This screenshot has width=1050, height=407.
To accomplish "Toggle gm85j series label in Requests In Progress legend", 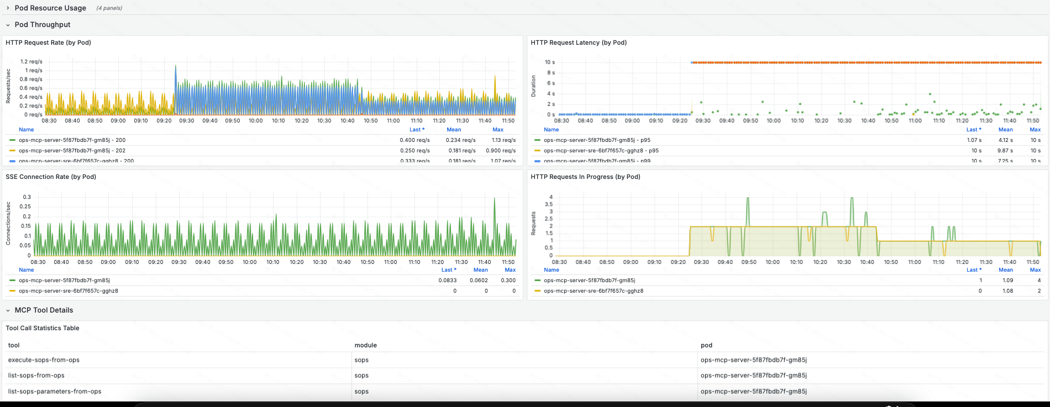I will click(589, 281).
